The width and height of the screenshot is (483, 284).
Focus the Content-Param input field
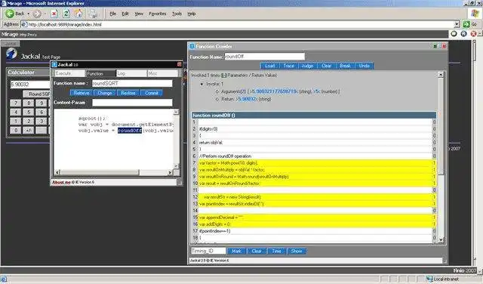[132, 103]
